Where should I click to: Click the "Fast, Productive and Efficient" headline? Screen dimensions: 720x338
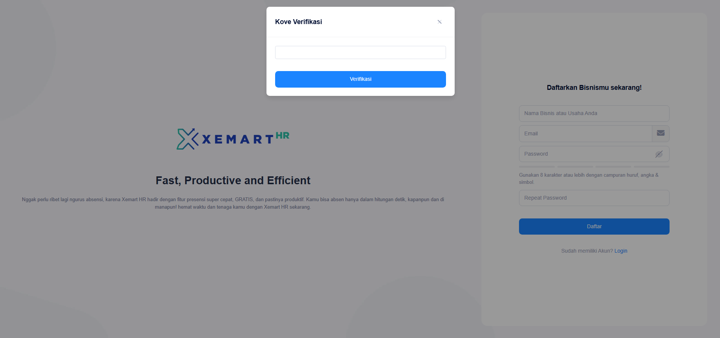coord(233,180)
